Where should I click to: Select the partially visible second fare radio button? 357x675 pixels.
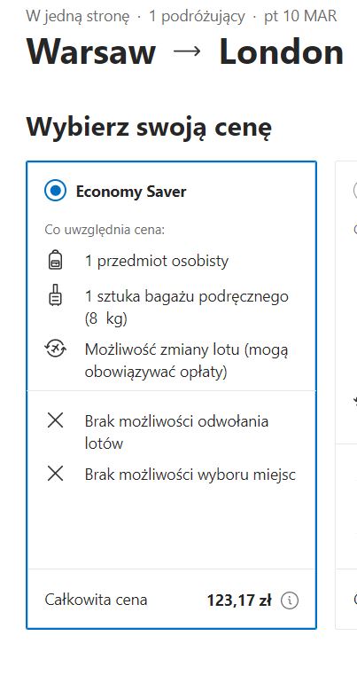pyautogui.click(x=355, y=191)
